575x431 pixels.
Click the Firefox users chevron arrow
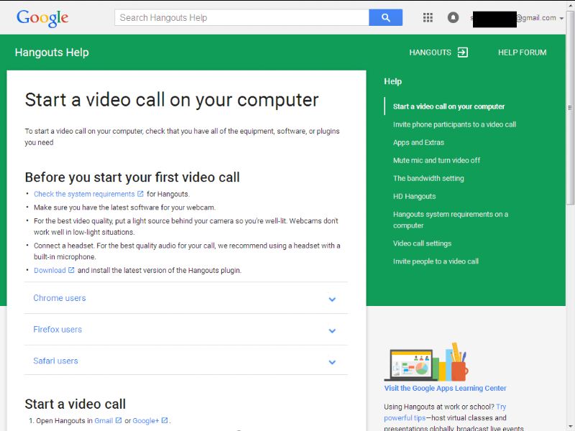[332, 331]
